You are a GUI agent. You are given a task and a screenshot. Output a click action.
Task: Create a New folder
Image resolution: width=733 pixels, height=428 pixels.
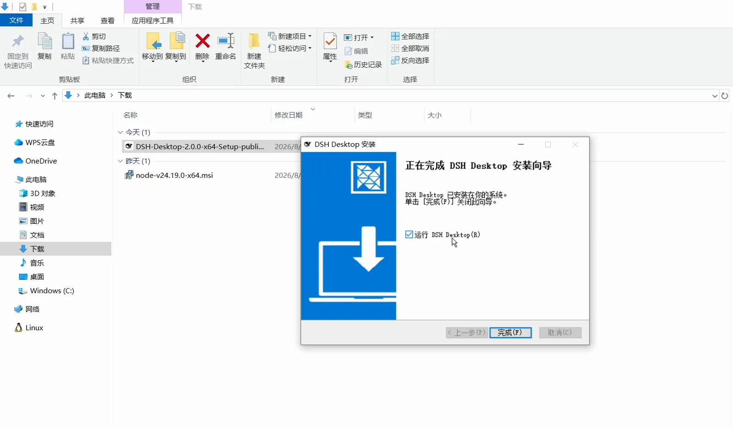pyautogui.click(x=254, y=51)
